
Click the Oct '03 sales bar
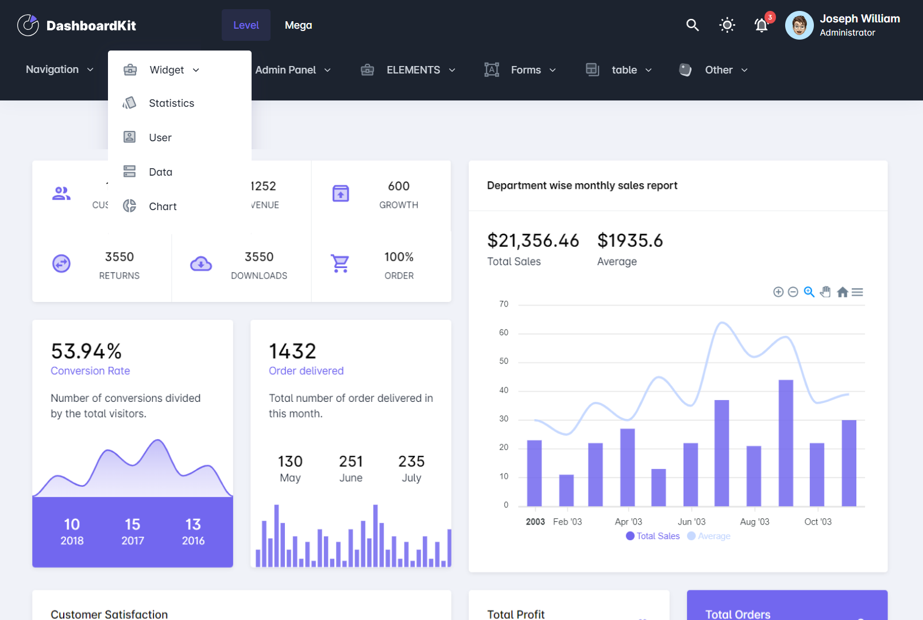(x=817, y=474)
